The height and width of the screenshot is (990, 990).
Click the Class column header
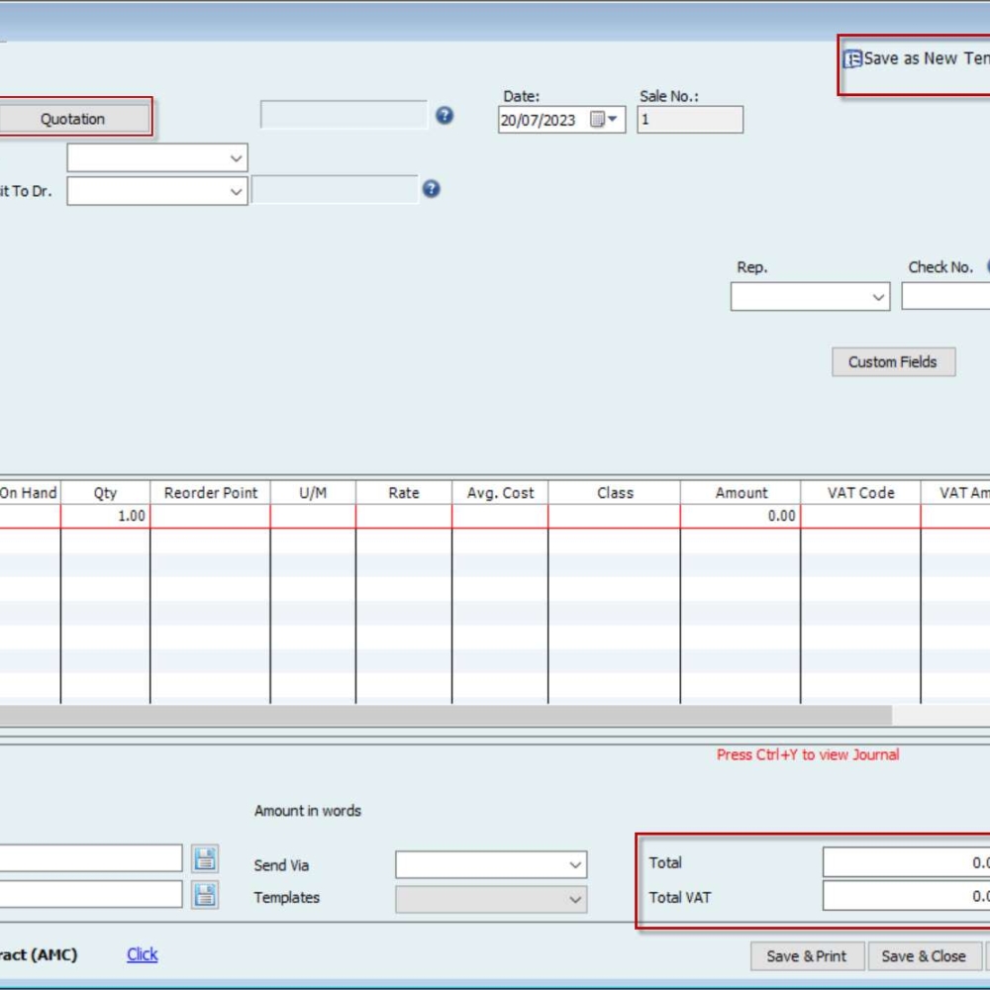[615, 493]
